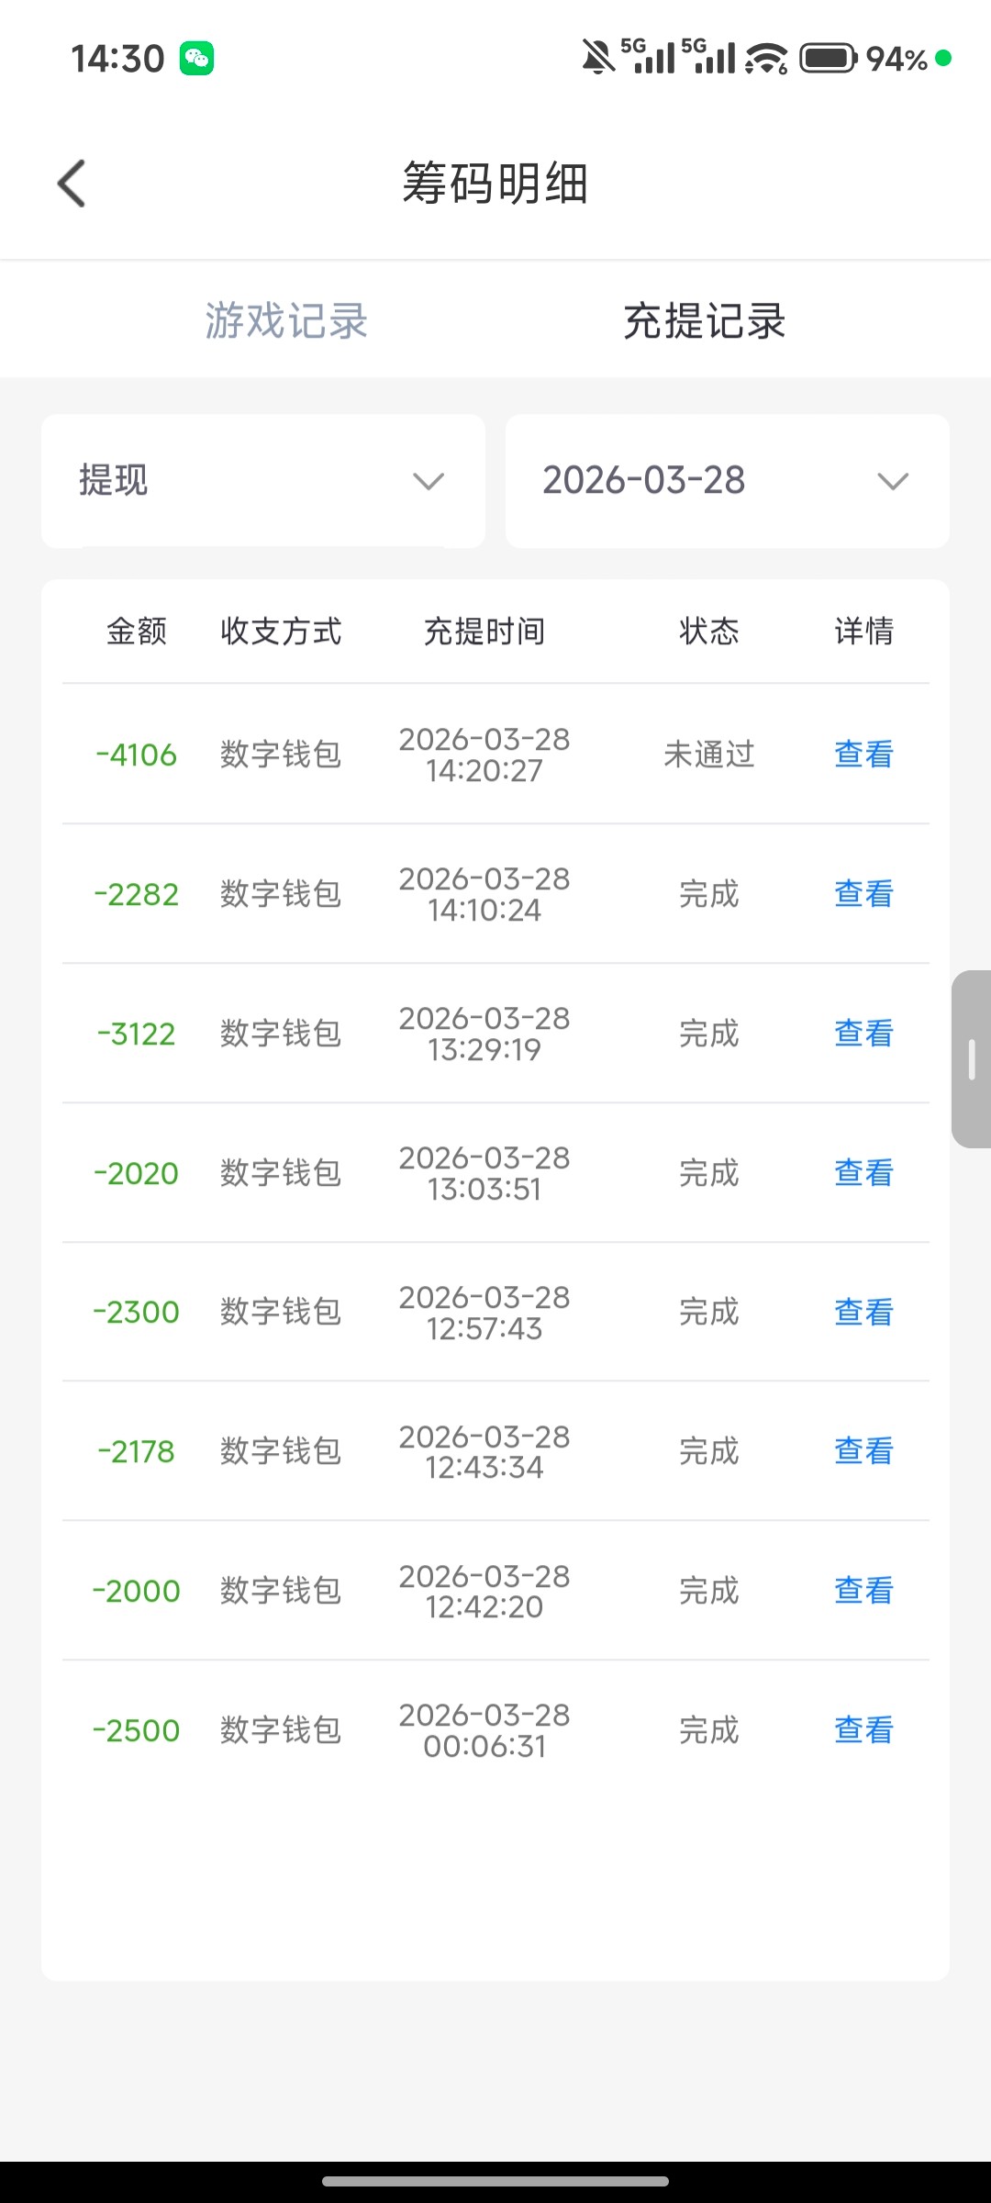Open 查看 for the -2300 record
991x2203 pixels.
pyautogui.click(x=863, y=1313)
